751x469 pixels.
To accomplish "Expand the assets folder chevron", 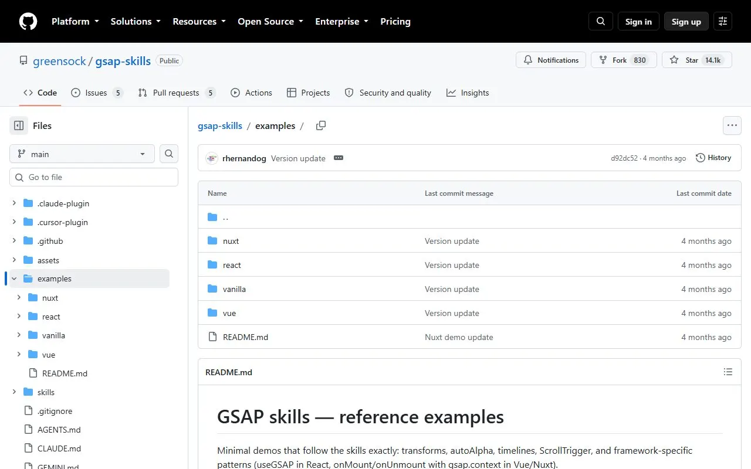I will click(x=14, y=260).
